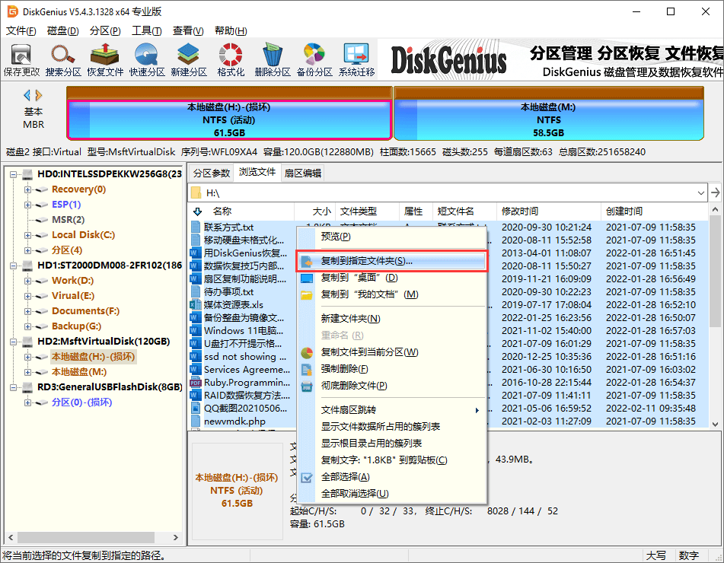The height and width of the screenshot is (563, 724).
Task: Click the Word icon of Windows 11电脑 file
Action: tap(196, 331)
